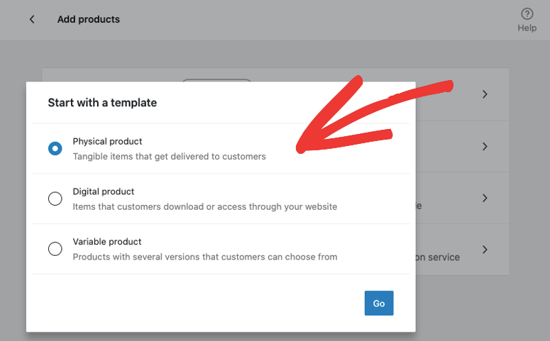Select the Variable product radio button
Screen dimensions: 550x341
(55, 249)
